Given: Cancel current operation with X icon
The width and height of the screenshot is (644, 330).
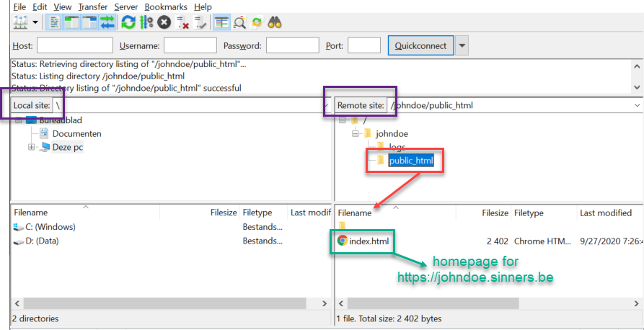Looking at the screenshot, I should point(164,22).
